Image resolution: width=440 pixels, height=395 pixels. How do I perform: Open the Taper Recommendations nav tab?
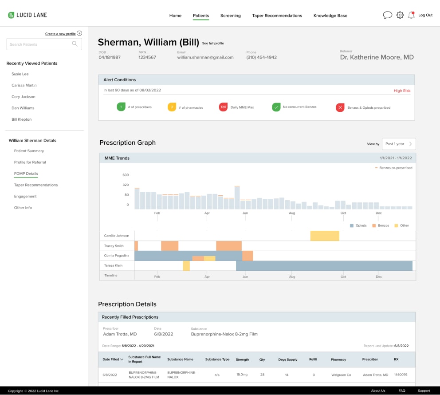pos(277,16)
